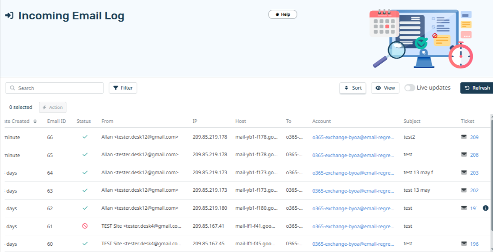Open the account link for email 65
The height and width of the screenshot is (252, 493).
[353, 155]
